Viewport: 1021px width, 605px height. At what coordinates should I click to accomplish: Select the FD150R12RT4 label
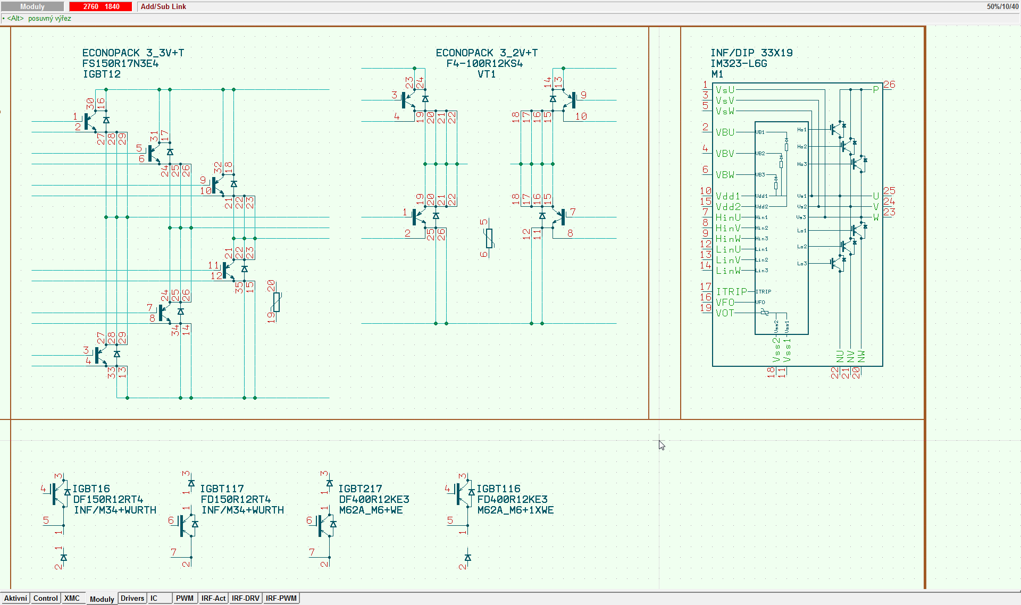tap(236, 499)
